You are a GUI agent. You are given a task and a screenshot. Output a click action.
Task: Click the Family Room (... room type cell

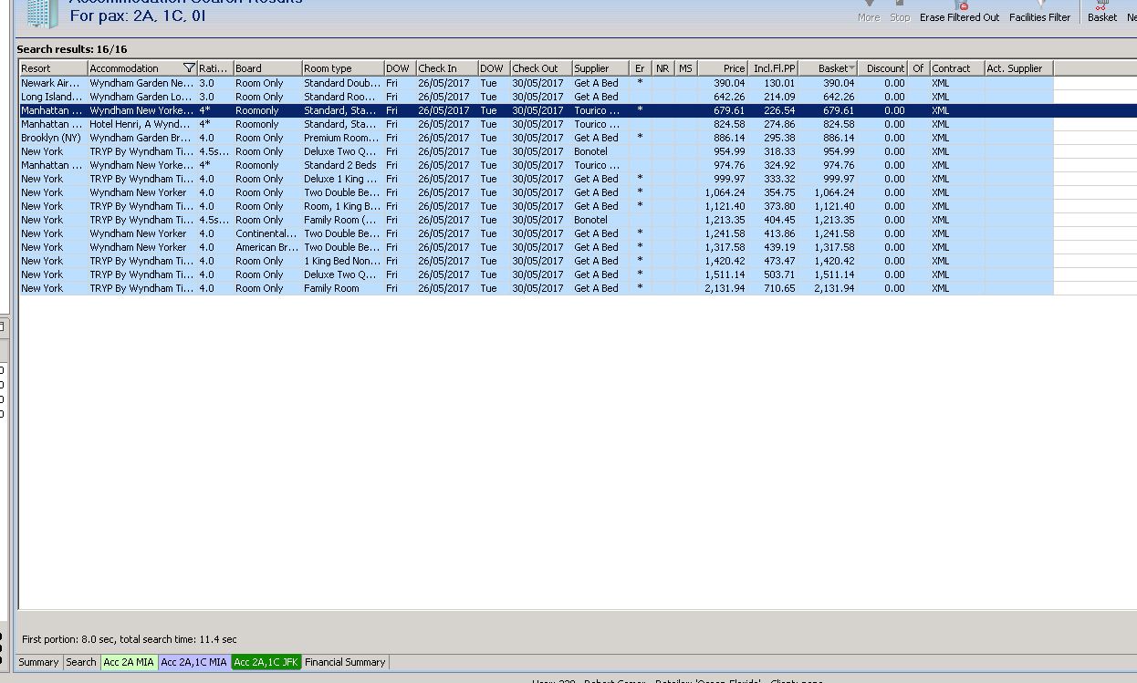point(343,220)
